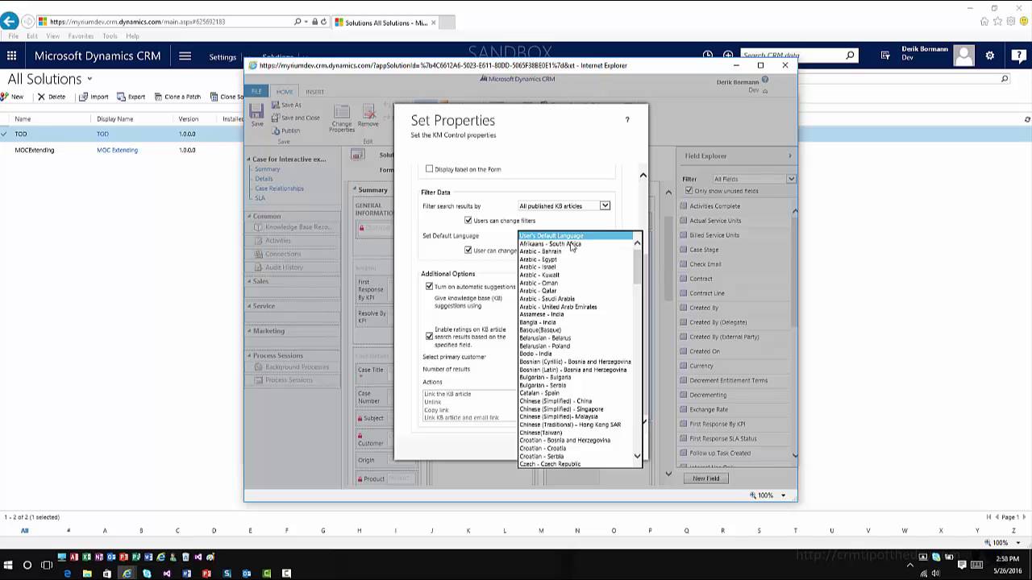This screenshot has width=1032, height=580.
Task: Click the Delete solution toolbar button
Action: (52, 97)
